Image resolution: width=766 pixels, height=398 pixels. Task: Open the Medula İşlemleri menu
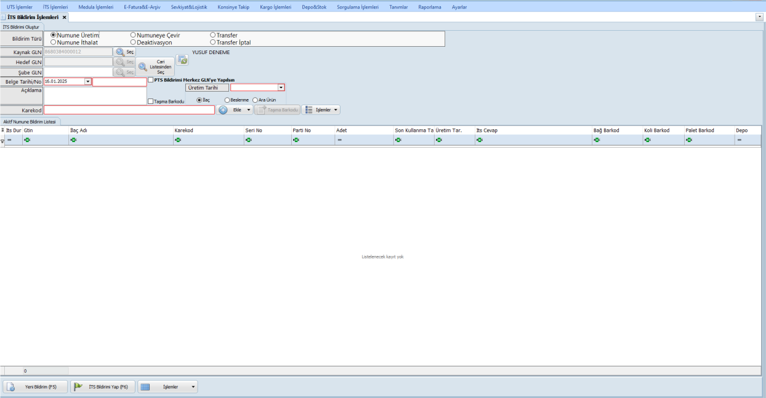click(96, 7)
